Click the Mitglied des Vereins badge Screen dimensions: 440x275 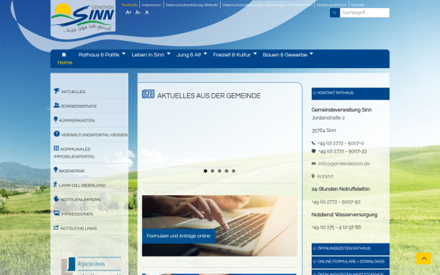pos(92,265)
